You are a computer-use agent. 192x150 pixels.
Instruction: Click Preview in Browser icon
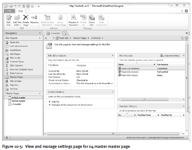click(74, 18)
